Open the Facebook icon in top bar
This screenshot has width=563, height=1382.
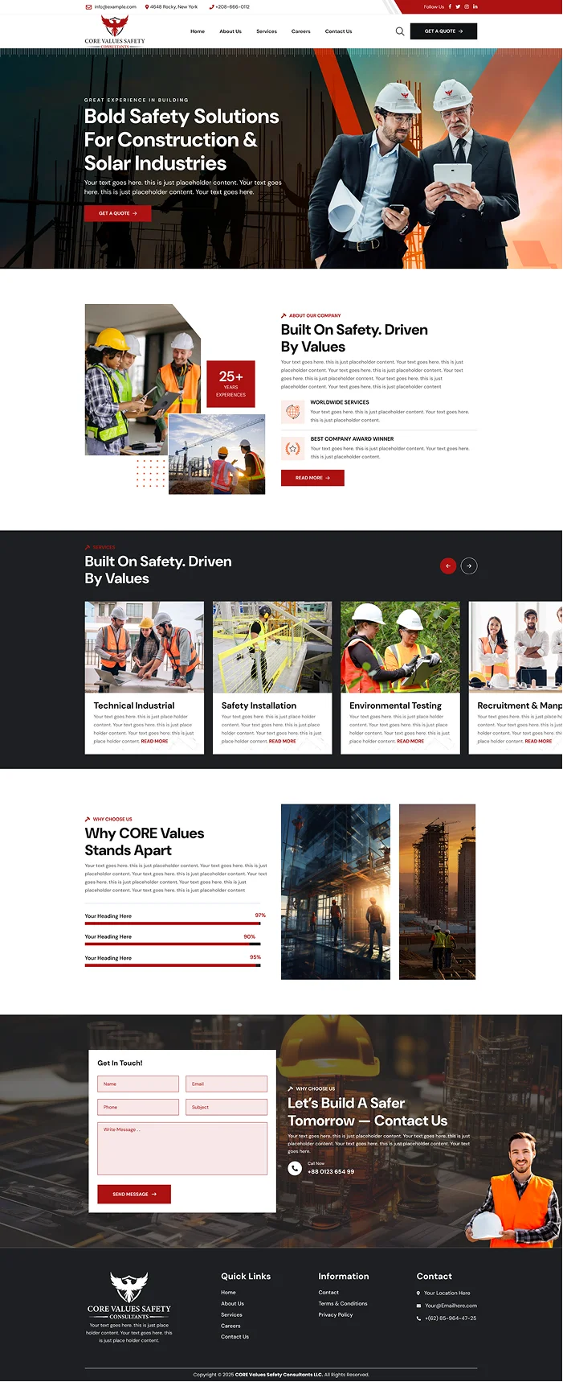450,6
